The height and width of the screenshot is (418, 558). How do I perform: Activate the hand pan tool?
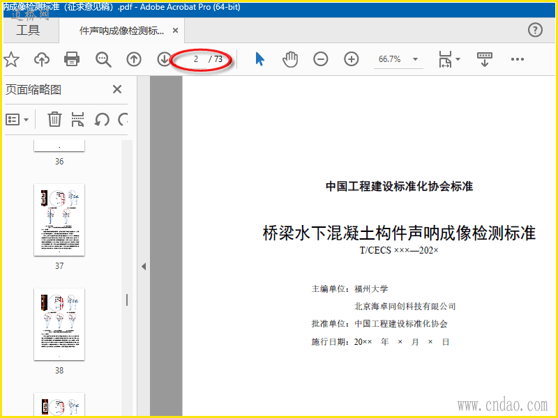[x=290, y=59]
